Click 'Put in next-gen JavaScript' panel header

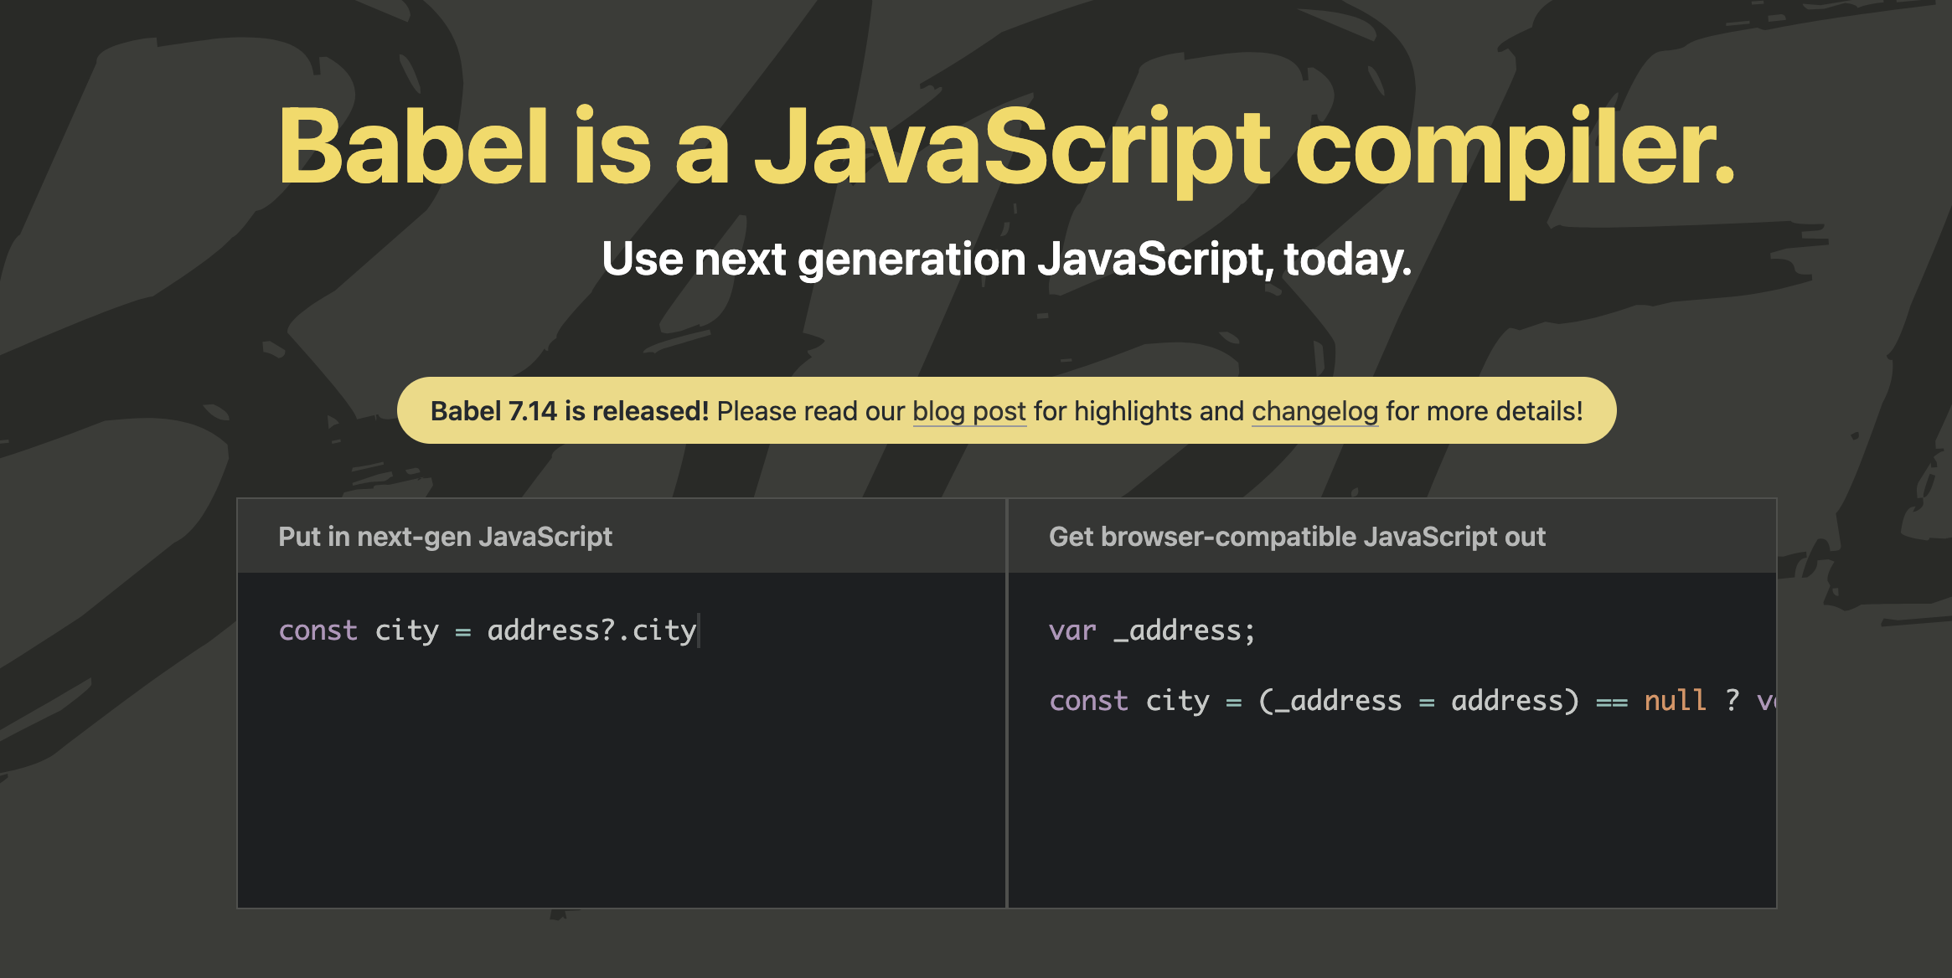(x=622, y=536)
